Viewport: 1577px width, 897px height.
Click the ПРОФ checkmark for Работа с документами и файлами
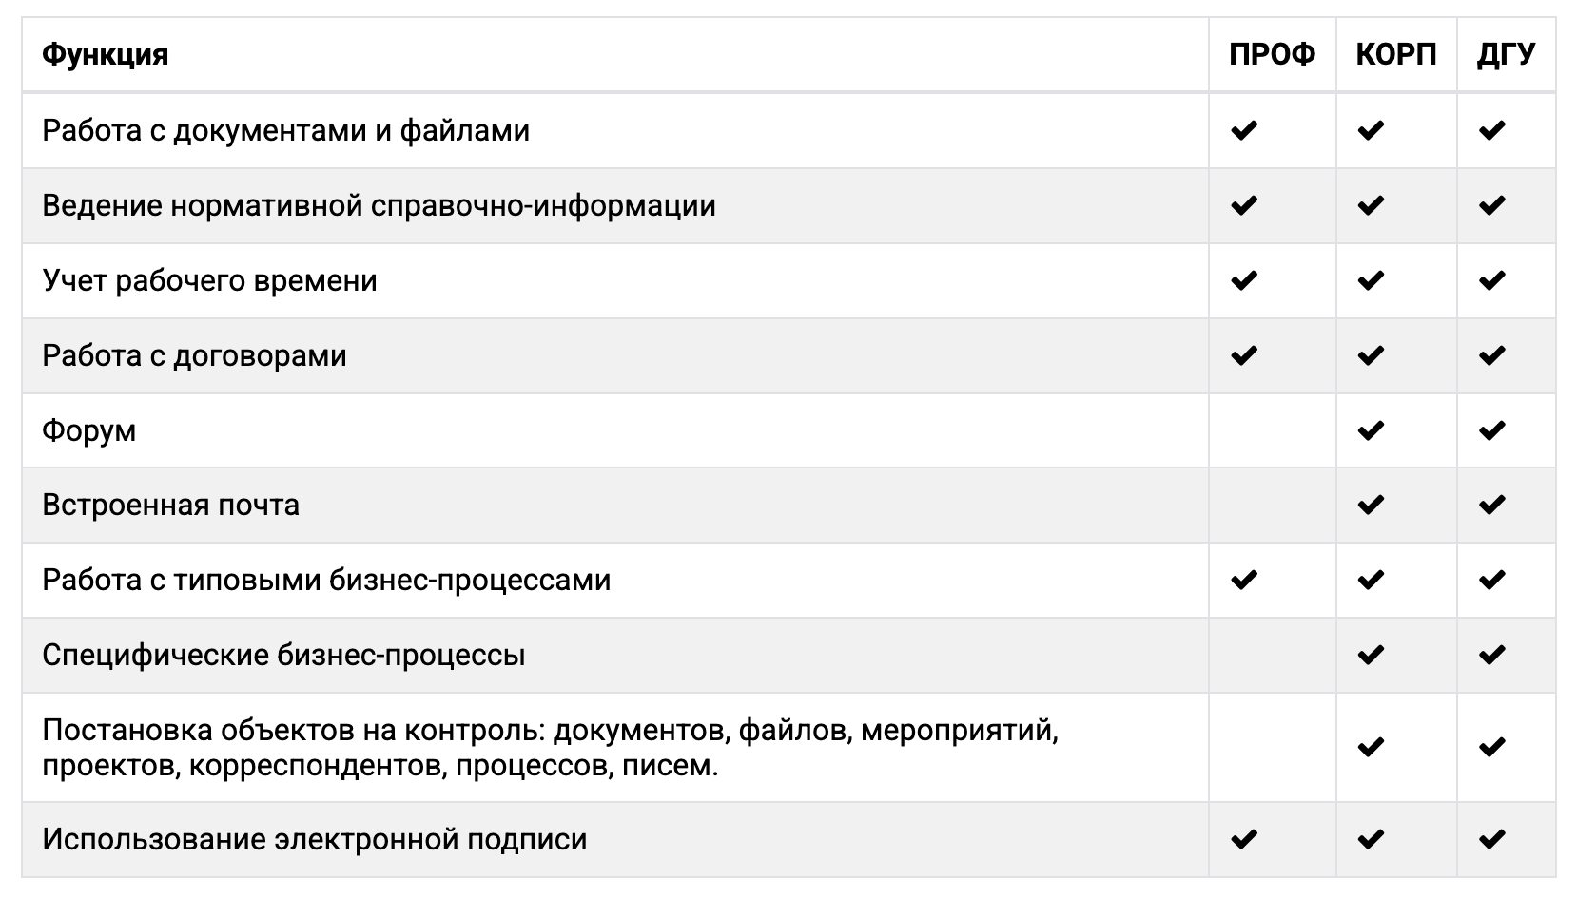[1244, 130]
